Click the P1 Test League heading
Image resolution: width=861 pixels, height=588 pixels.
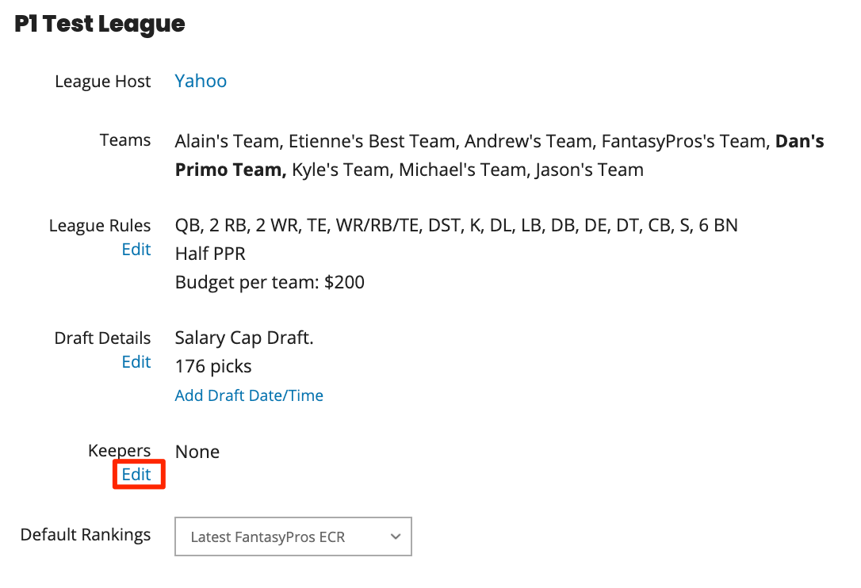(100, 24)
